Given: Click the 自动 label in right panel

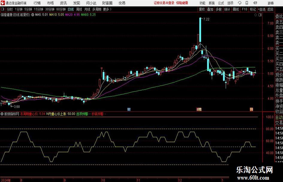Looking at the screenshot, I should [279, 117].
